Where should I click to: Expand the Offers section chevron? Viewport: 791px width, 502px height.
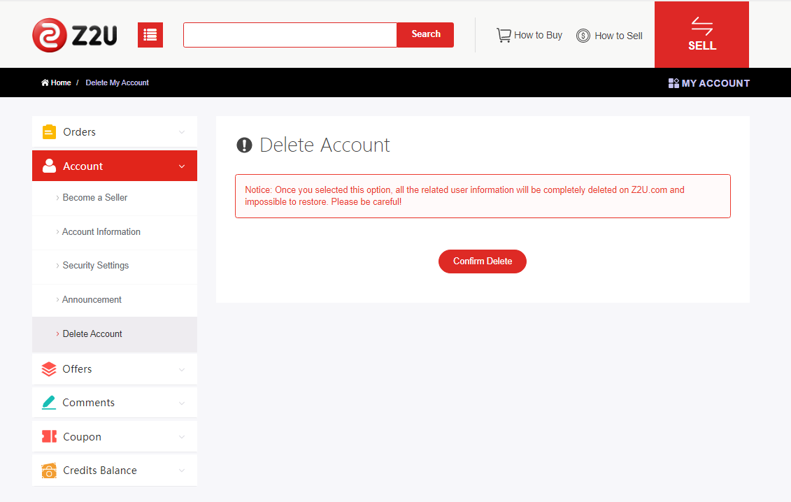pyautogui.click(x=182, y=369)
